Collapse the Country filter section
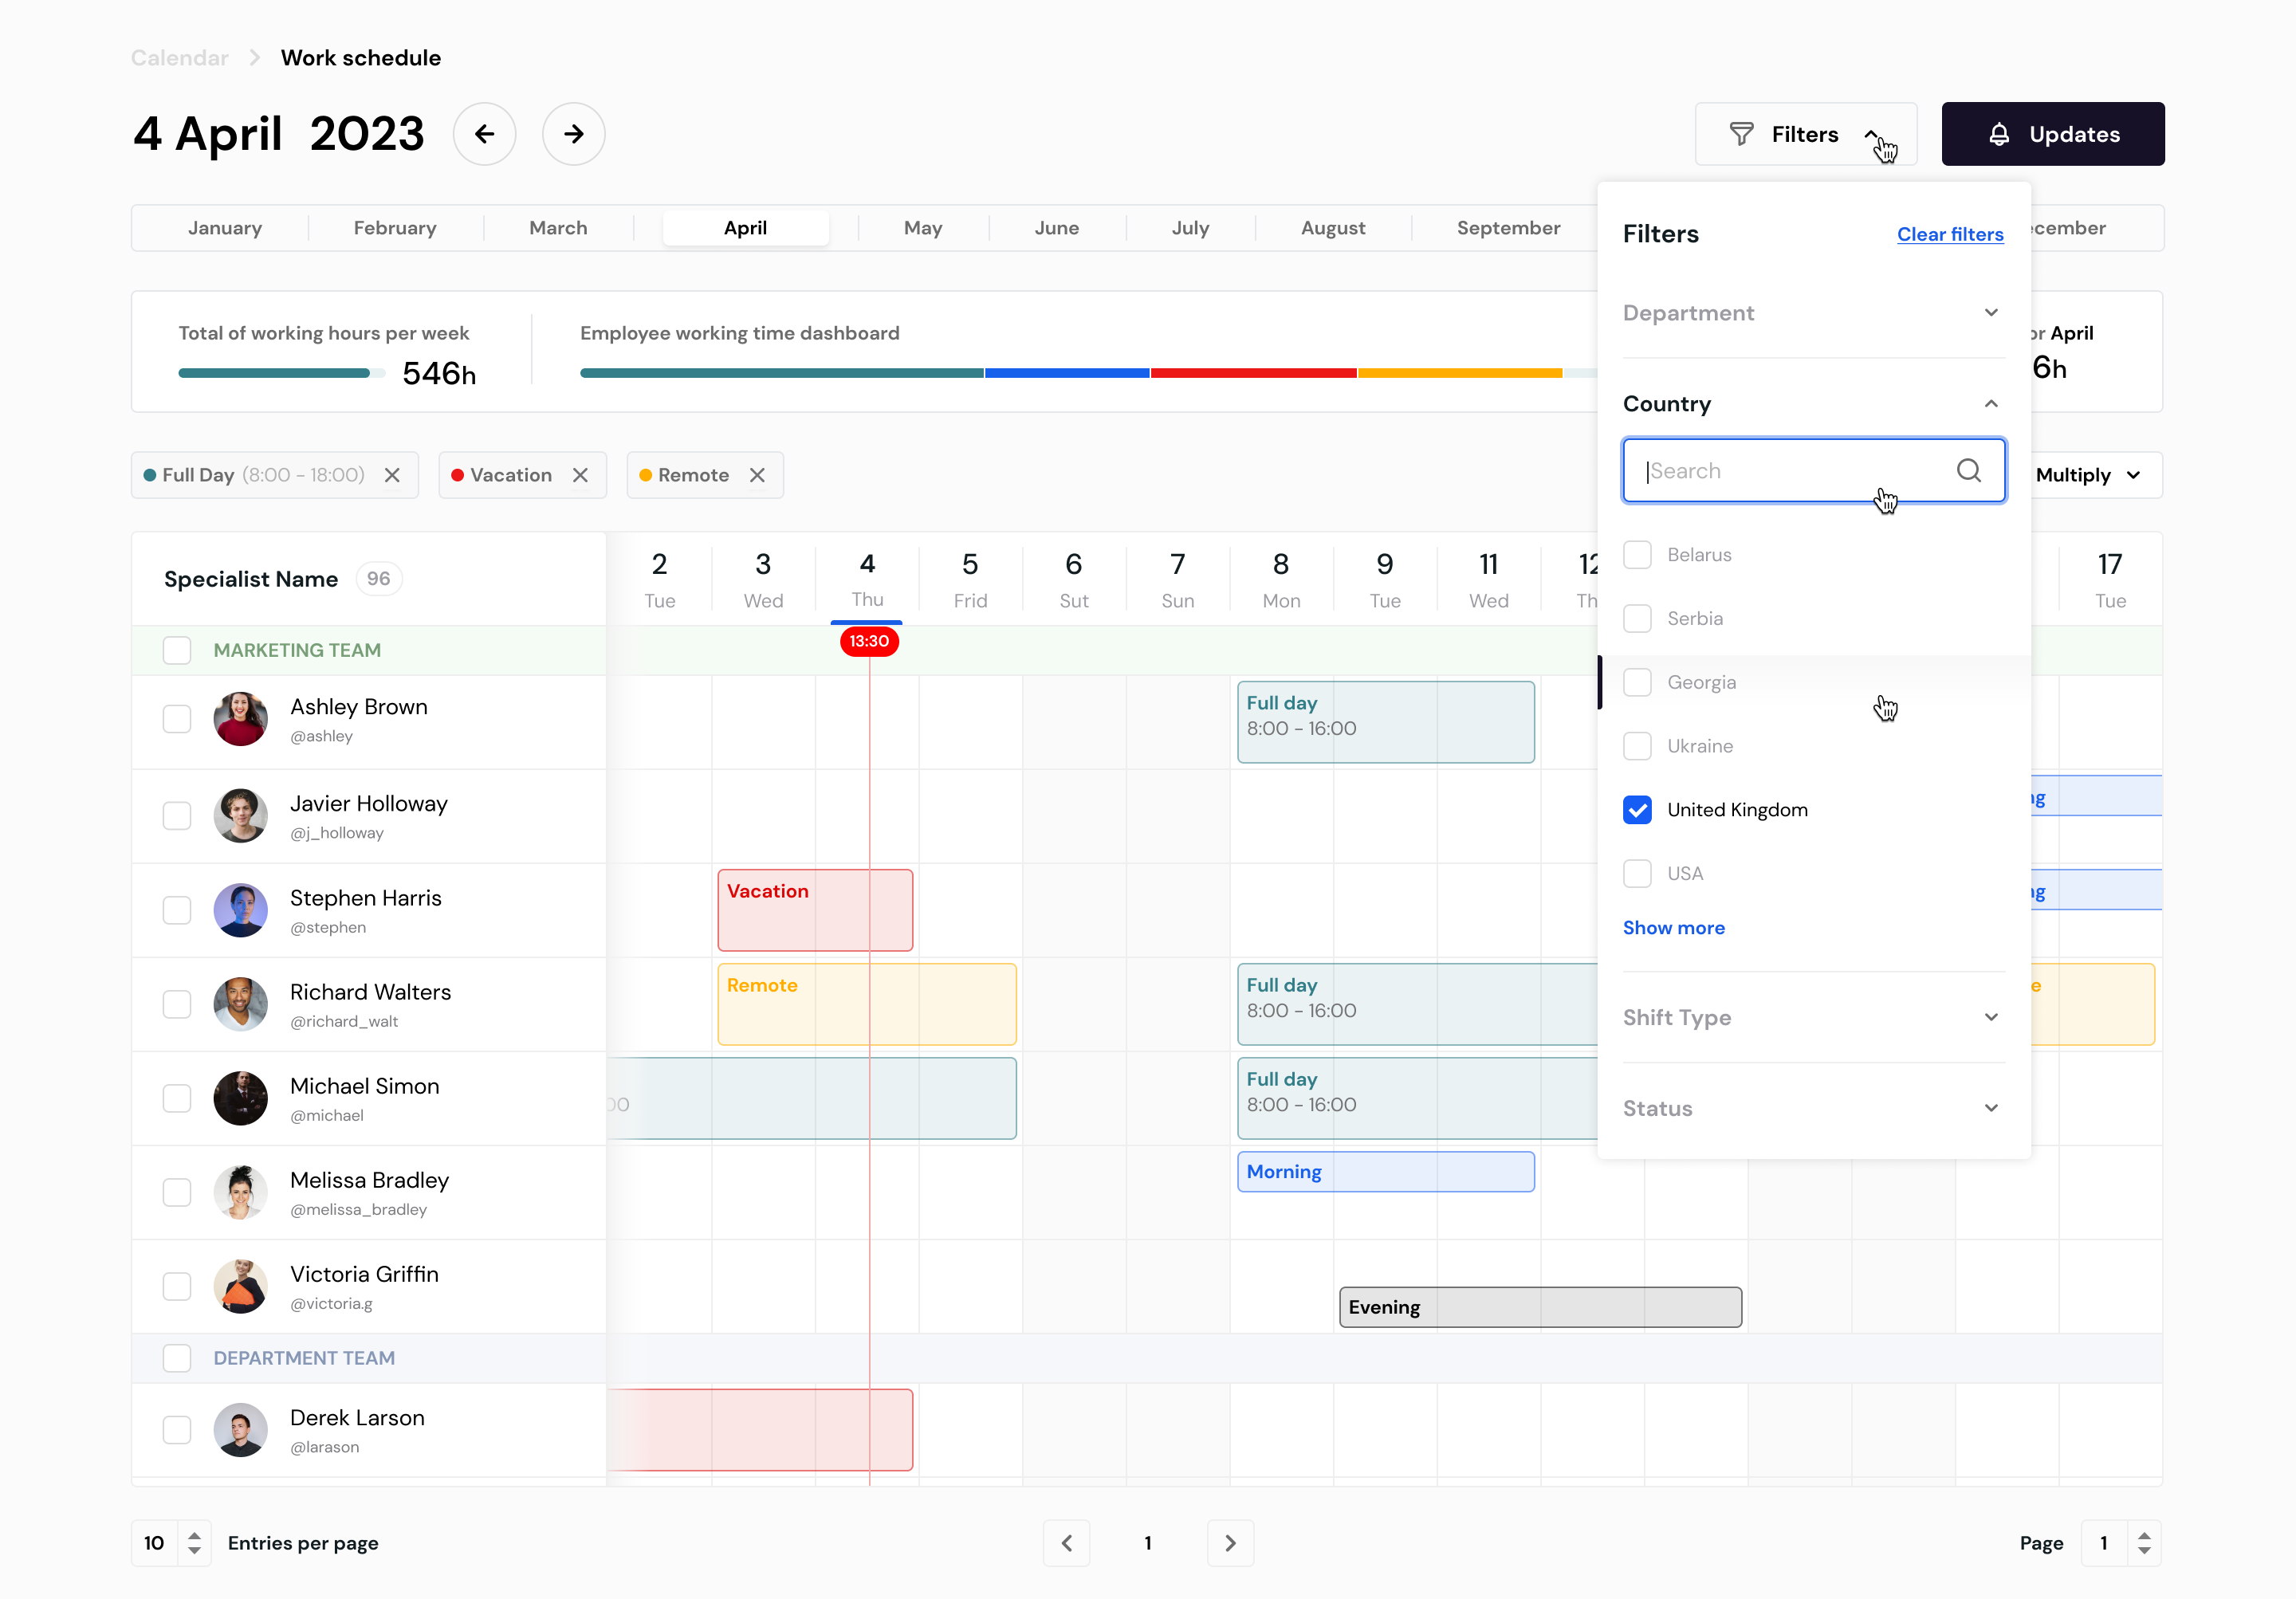The height and width of the screenshot is (1599, 2296). (1812, 404)
